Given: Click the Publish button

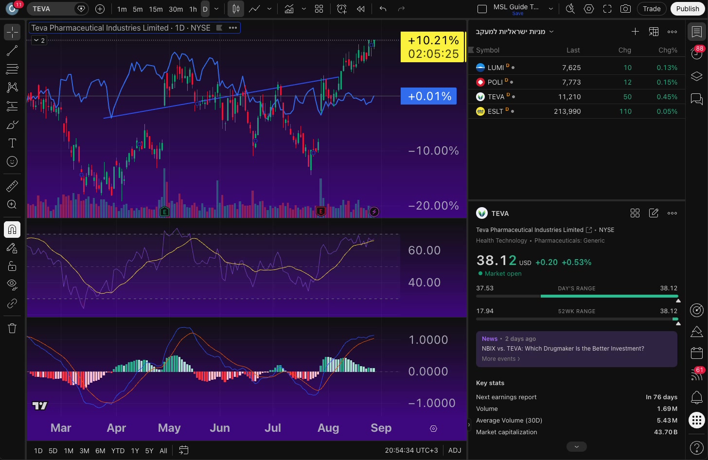Looking at the screenshot, I should pos(688,9).
